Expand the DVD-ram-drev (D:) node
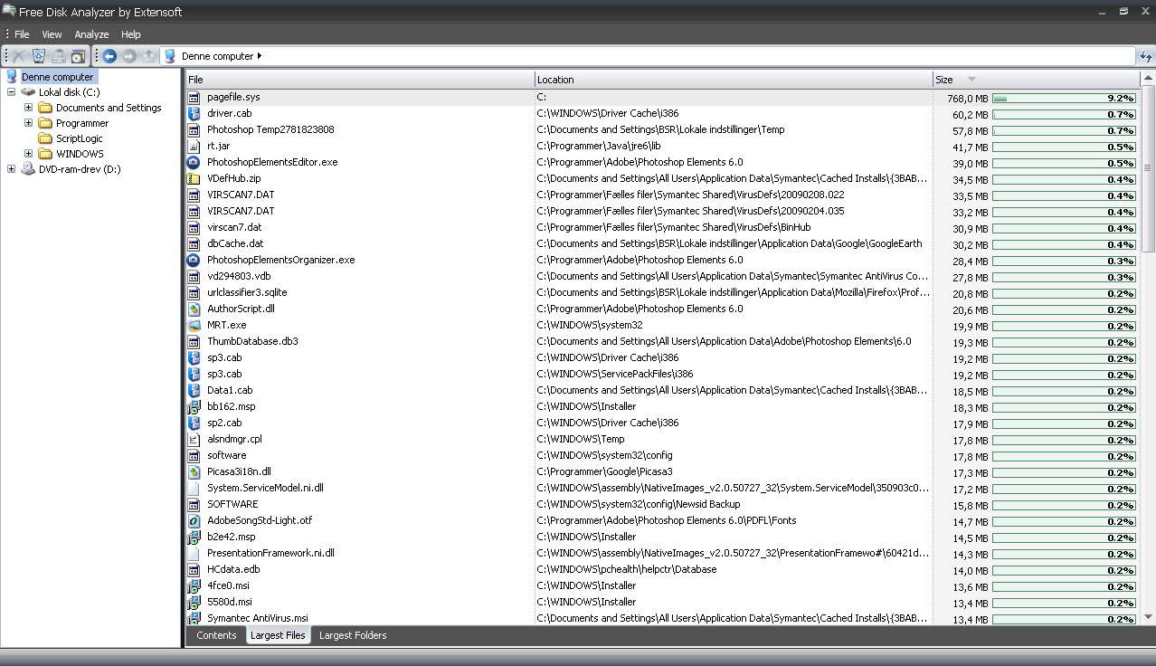The width and height of the screenshot is (1156, 666). coord(11,169)
